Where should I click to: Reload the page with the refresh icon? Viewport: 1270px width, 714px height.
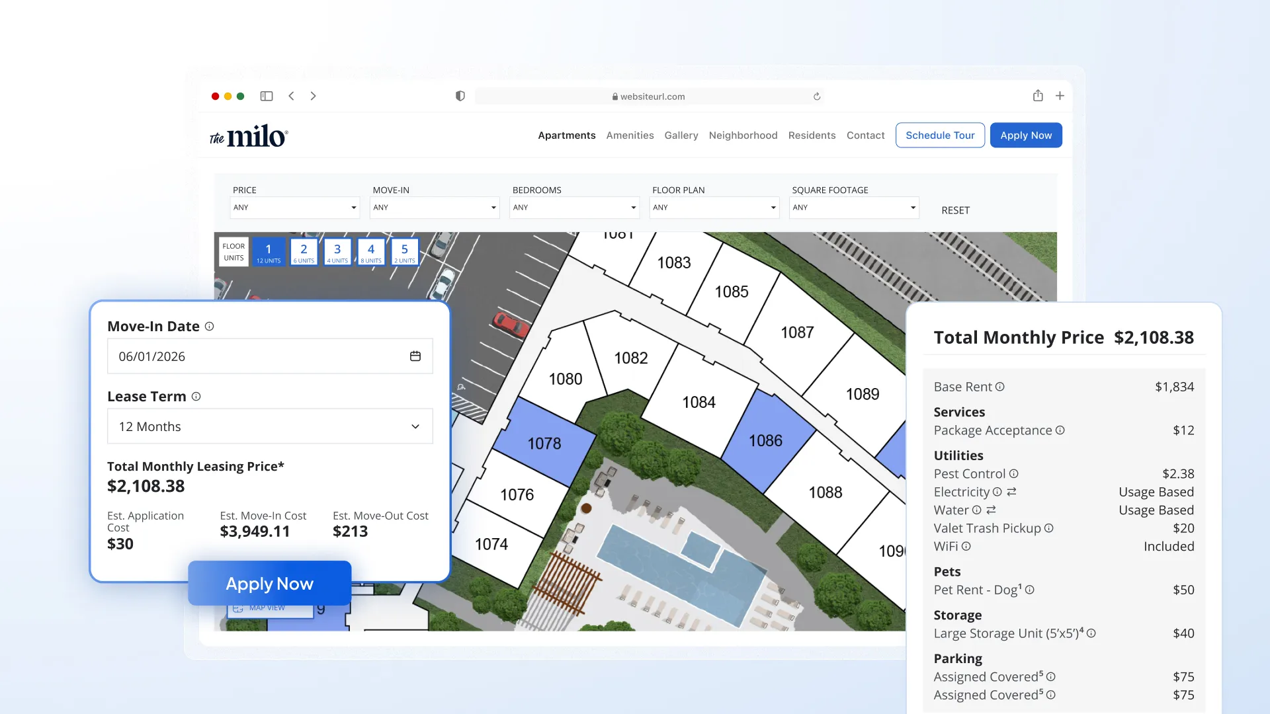click(817, 97)
